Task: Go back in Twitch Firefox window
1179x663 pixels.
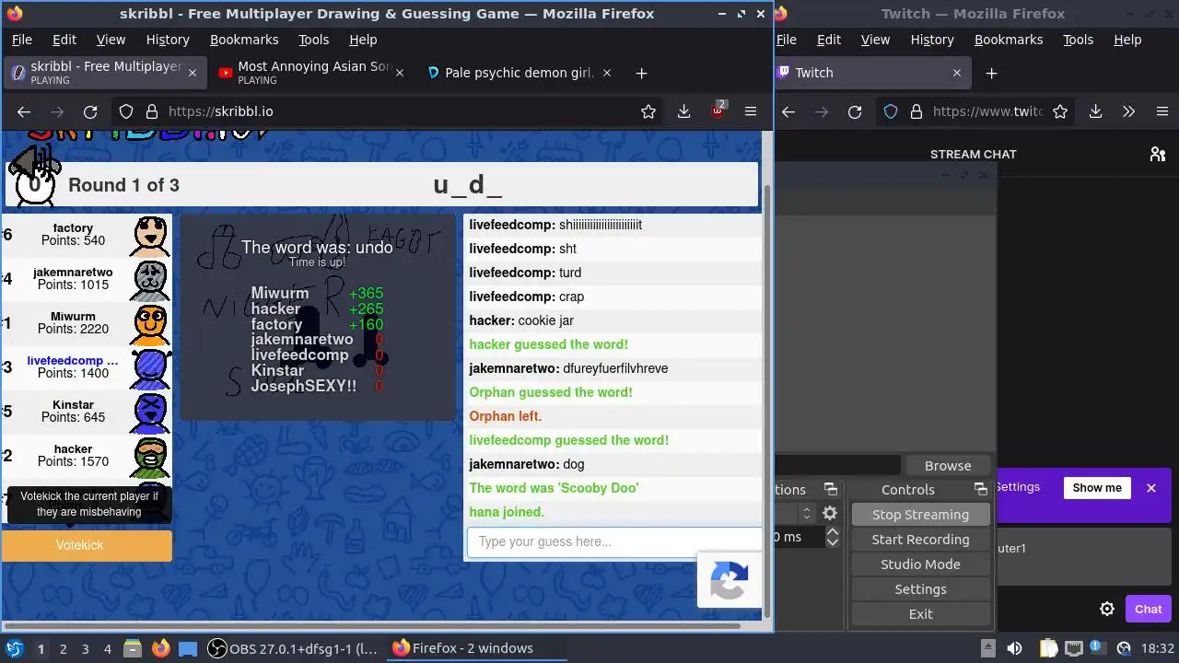Action: [x=788, y=111]
